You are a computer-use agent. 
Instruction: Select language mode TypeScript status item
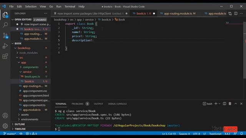click(215, 134)
